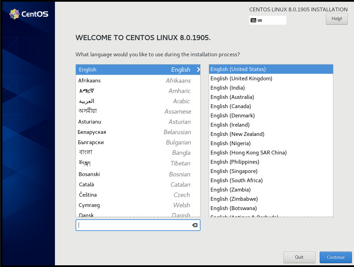Choose the Arabic language
Image resolution: width=354 pixels, height=267 pixels.
coord(87,101)
